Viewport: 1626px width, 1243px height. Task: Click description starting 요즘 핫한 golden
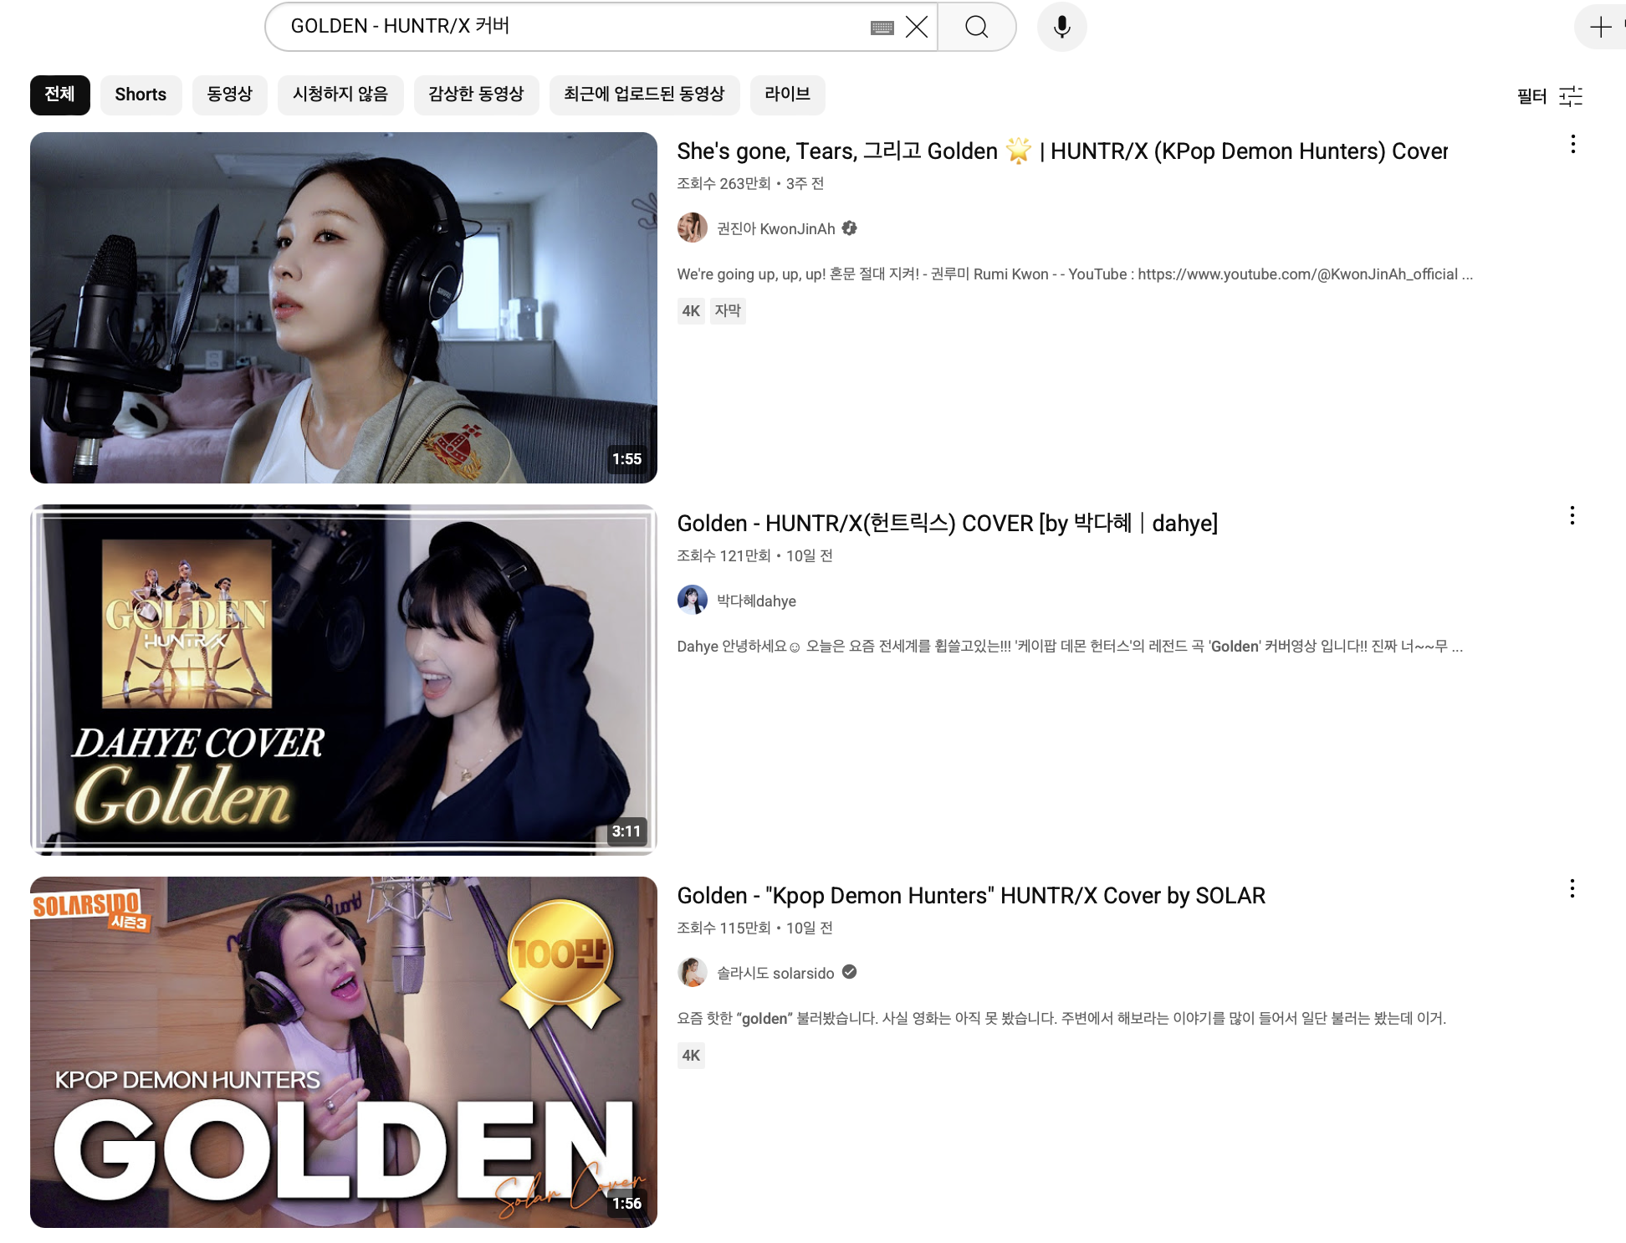pos(1061,1018)
